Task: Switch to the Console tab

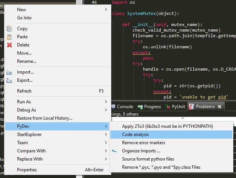Action: [x=122, y=107]
